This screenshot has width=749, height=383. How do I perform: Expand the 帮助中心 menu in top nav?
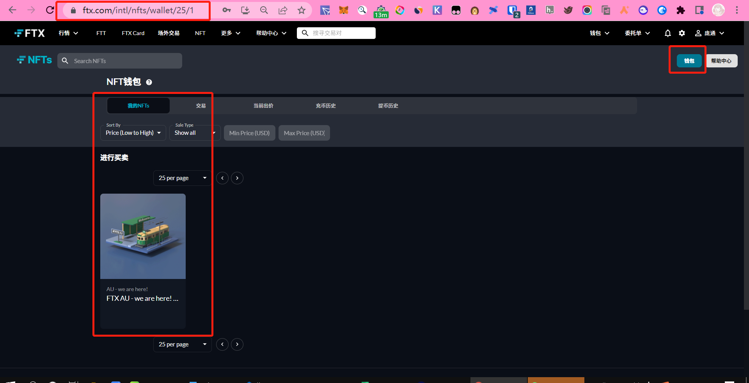pyautogui.click(x=271, y=33)
